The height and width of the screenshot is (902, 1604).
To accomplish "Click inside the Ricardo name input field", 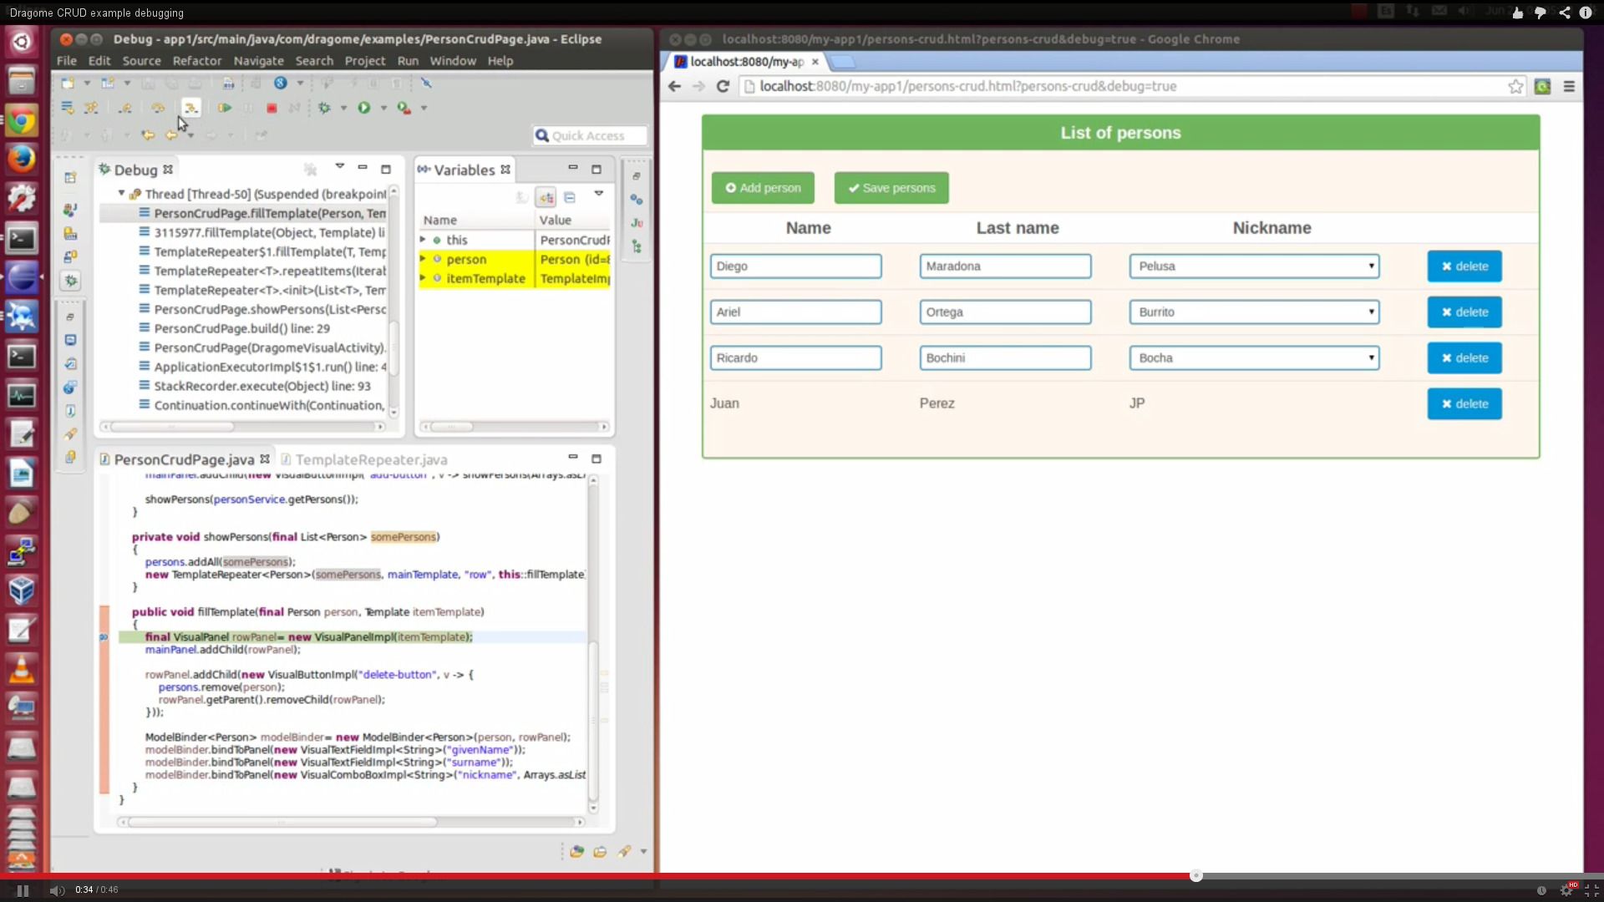I will [795, 357].
